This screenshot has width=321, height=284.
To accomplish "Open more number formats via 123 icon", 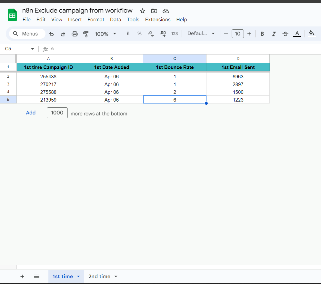I will click(x=175, y=34).
